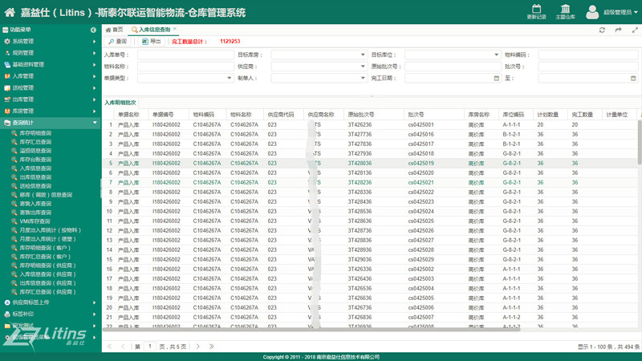
Task: Expand the 系统管理 menu arrow
Action: (94, 42)
